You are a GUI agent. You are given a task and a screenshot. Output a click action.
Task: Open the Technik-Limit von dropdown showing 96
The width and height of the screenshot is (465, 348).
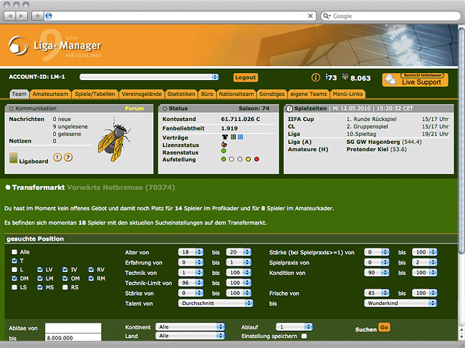(x=191, y=283)
